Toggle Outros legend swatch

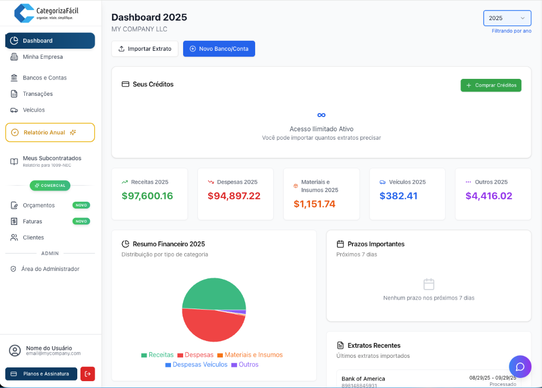click(x=234, y=365)
